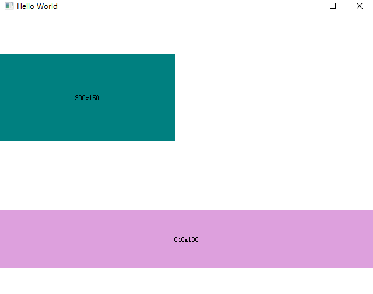Select the "640x100" label text

click(x=186, y=239)
